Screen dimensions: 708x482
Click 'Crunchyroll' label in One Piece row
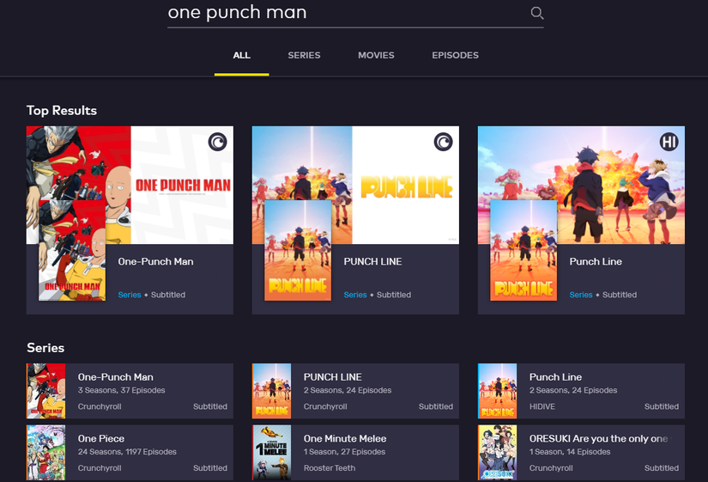point(100,468)
